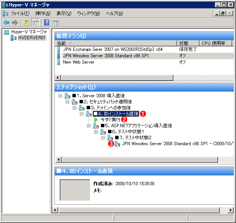This screenshot has width=236, height=223.
Task: Collapse the 6. テスト中状態1 node
Action: click(96, 132)
